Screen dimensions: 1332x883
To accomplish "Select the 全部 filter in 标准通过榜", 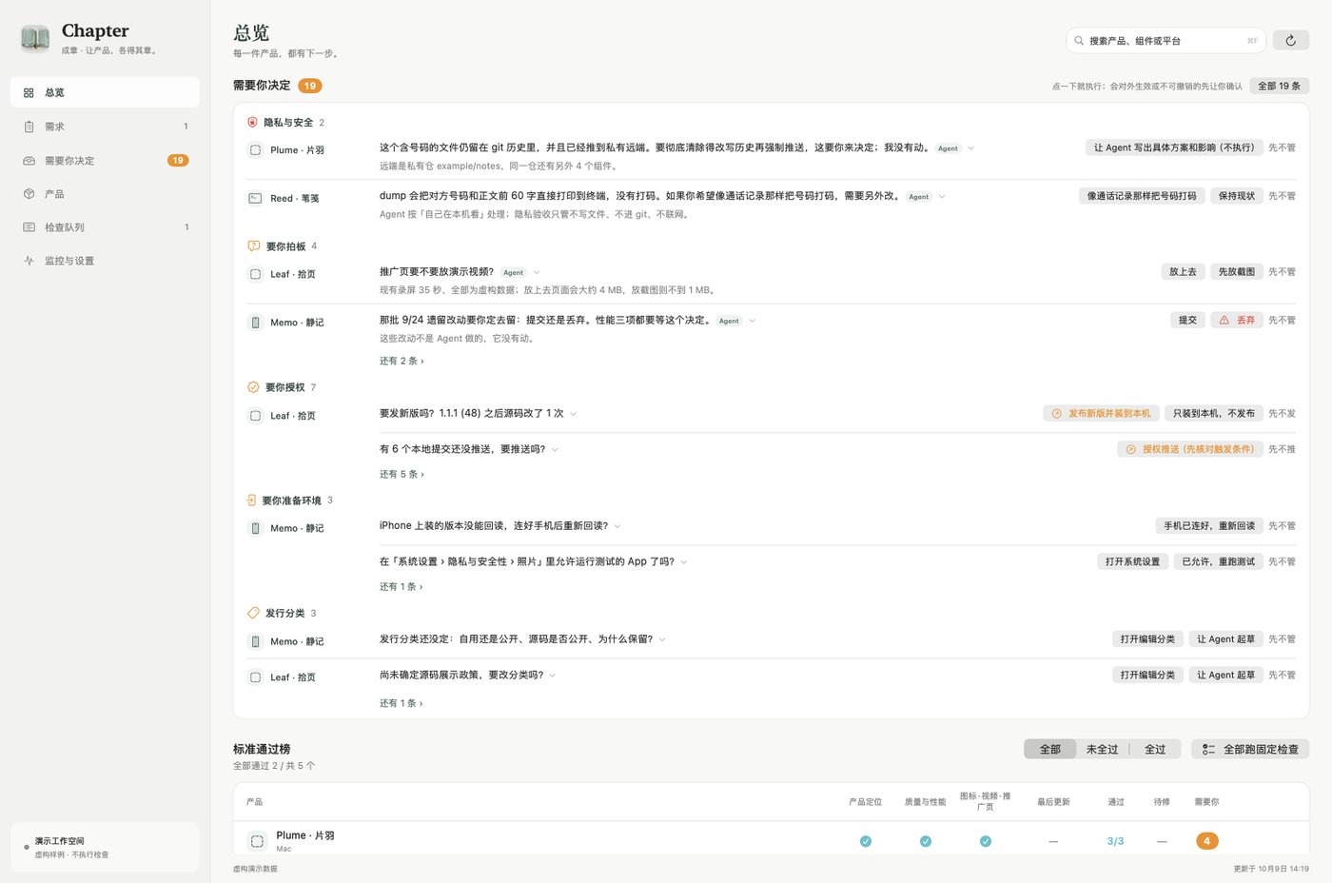I will pos(1049,750).
